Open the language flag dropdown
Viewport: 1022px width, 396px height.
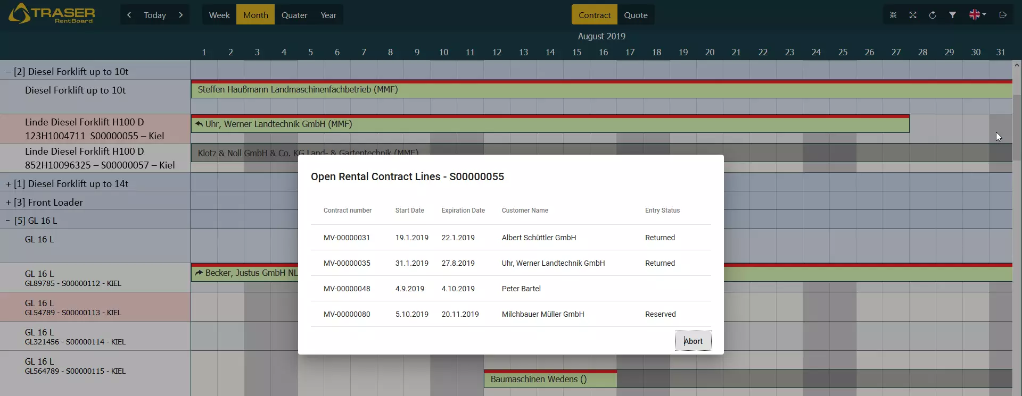pos(977,15)
